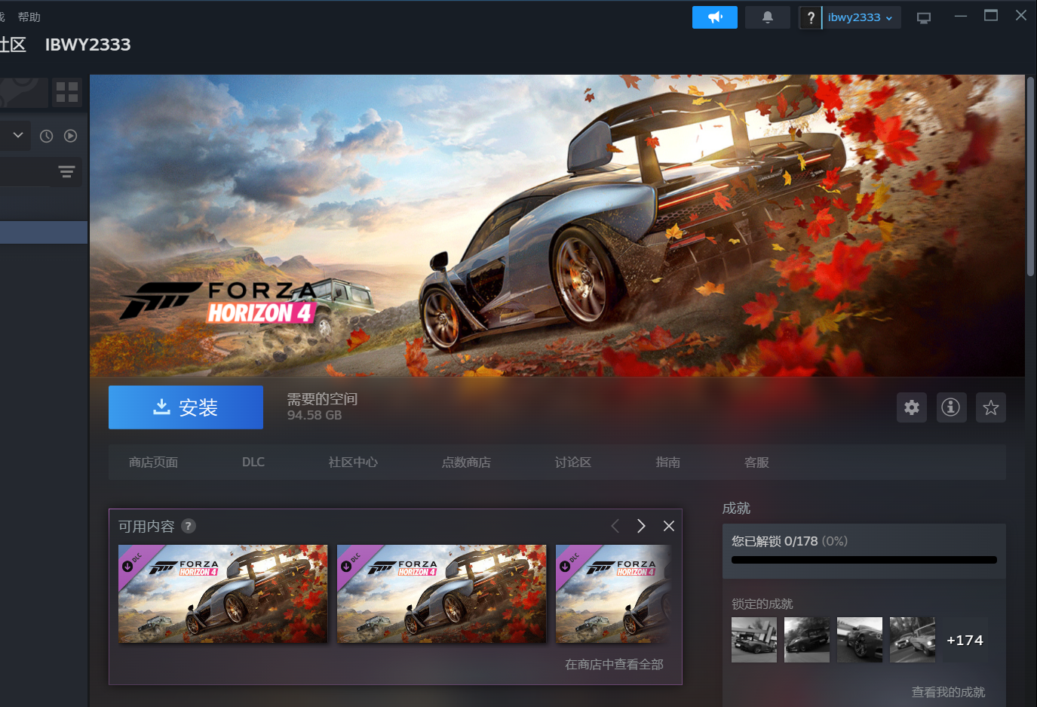Click the announcements megaphone button
Viewport: 1037px width, 707px height.
coord(714,17)
